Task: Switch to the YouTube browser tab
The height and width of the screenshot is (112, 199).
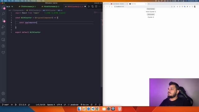Action: point(119,4)
